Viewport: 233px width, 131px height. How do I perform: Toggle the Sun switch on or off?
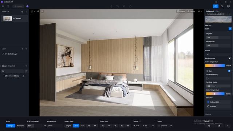(229, 71)
